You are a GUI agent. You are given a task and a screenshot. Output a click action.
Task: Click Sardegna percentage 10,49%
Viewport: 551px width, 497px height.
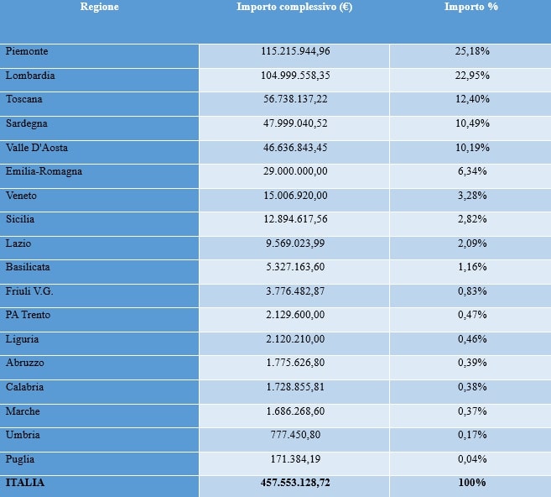coord(472,123)
